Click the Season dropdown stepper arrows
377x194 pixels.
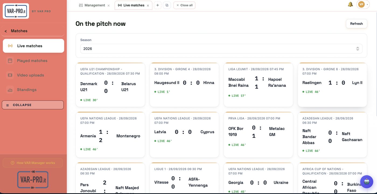point(358,49)
